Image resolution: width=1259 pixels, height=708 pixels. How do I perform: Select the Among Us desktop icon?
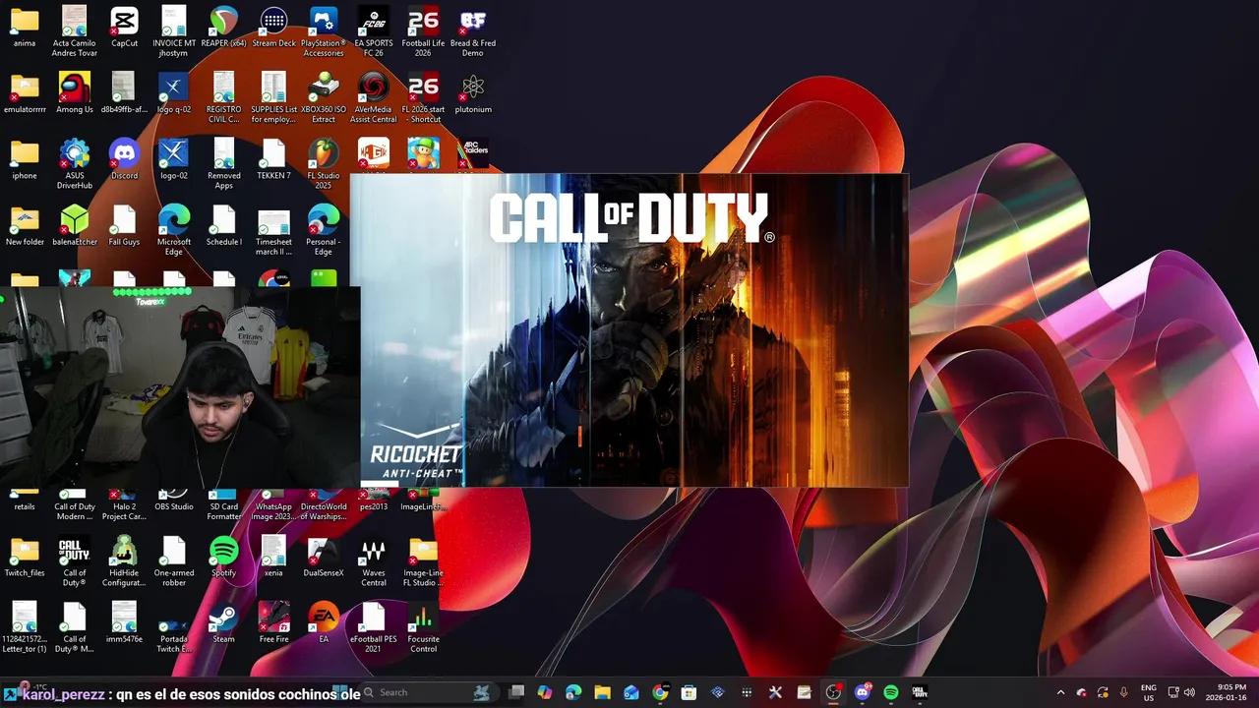[75, 92]
